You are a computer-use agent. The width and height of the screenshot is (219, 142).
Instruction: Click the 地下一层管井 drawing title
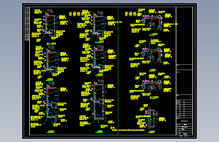(x=51, y=44)
